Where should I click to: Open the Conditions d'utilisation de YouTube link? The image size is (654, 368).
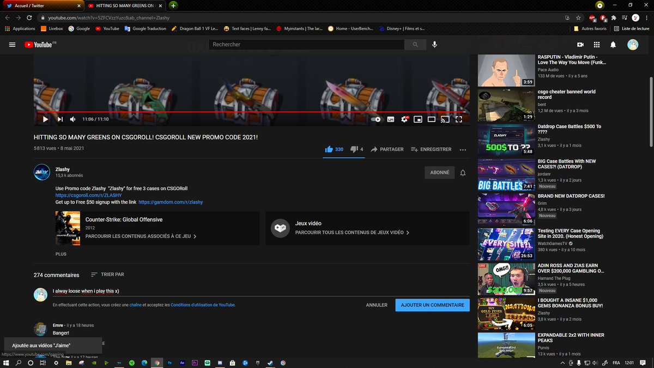(203, 305)
